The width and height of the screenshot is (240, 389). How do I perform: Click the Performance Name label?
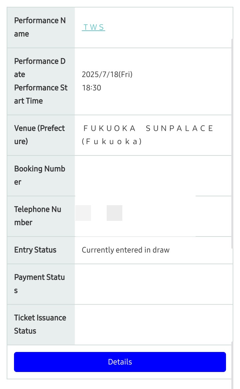point(40,27)
